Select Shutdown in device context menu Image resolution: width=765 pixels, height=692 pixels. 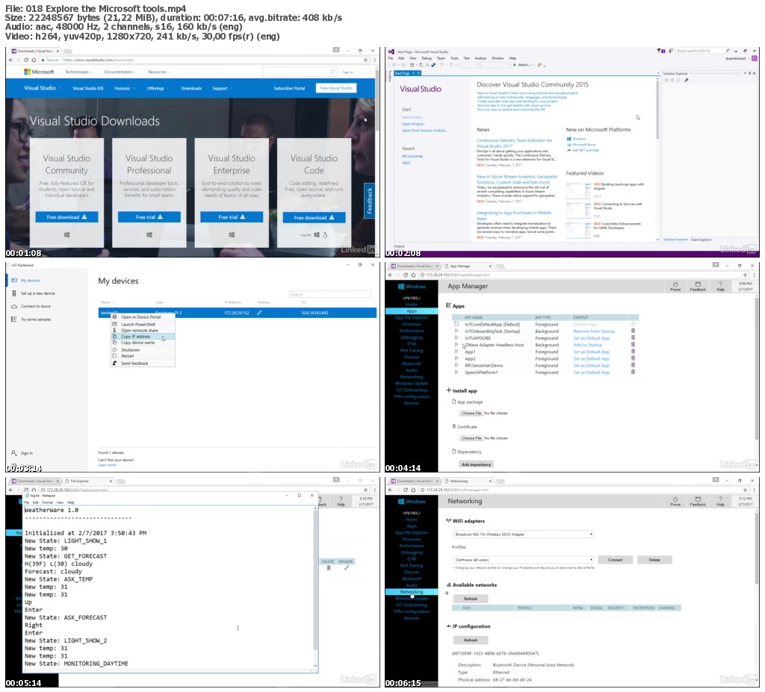tap(143, 349)
